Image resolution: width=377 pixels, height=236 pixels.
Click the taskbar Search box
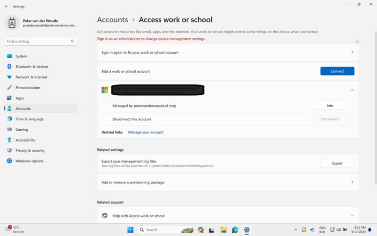coord(166,230)
